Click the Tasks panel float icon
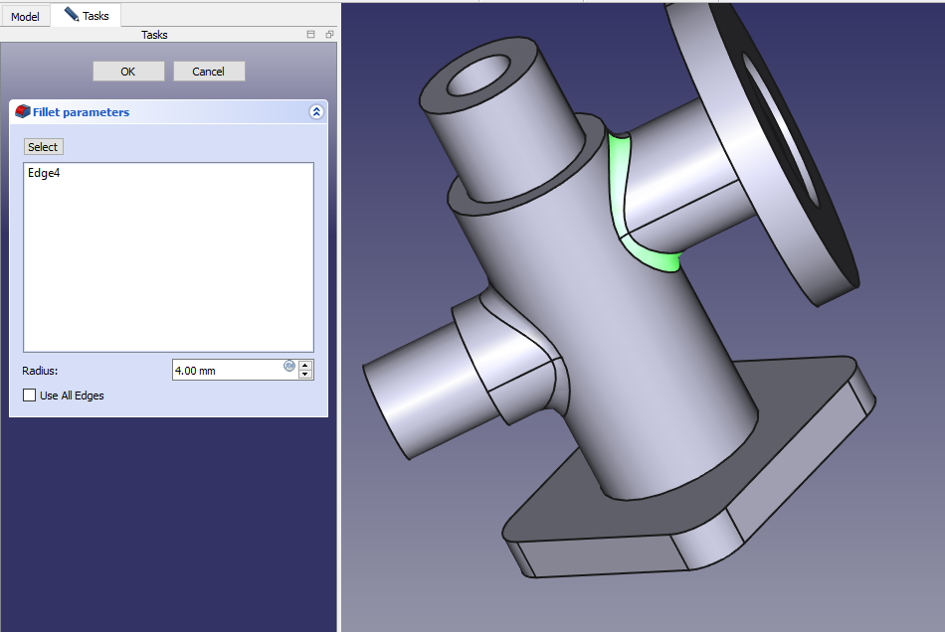Screen dimensions: 945x632 [329, 35]
